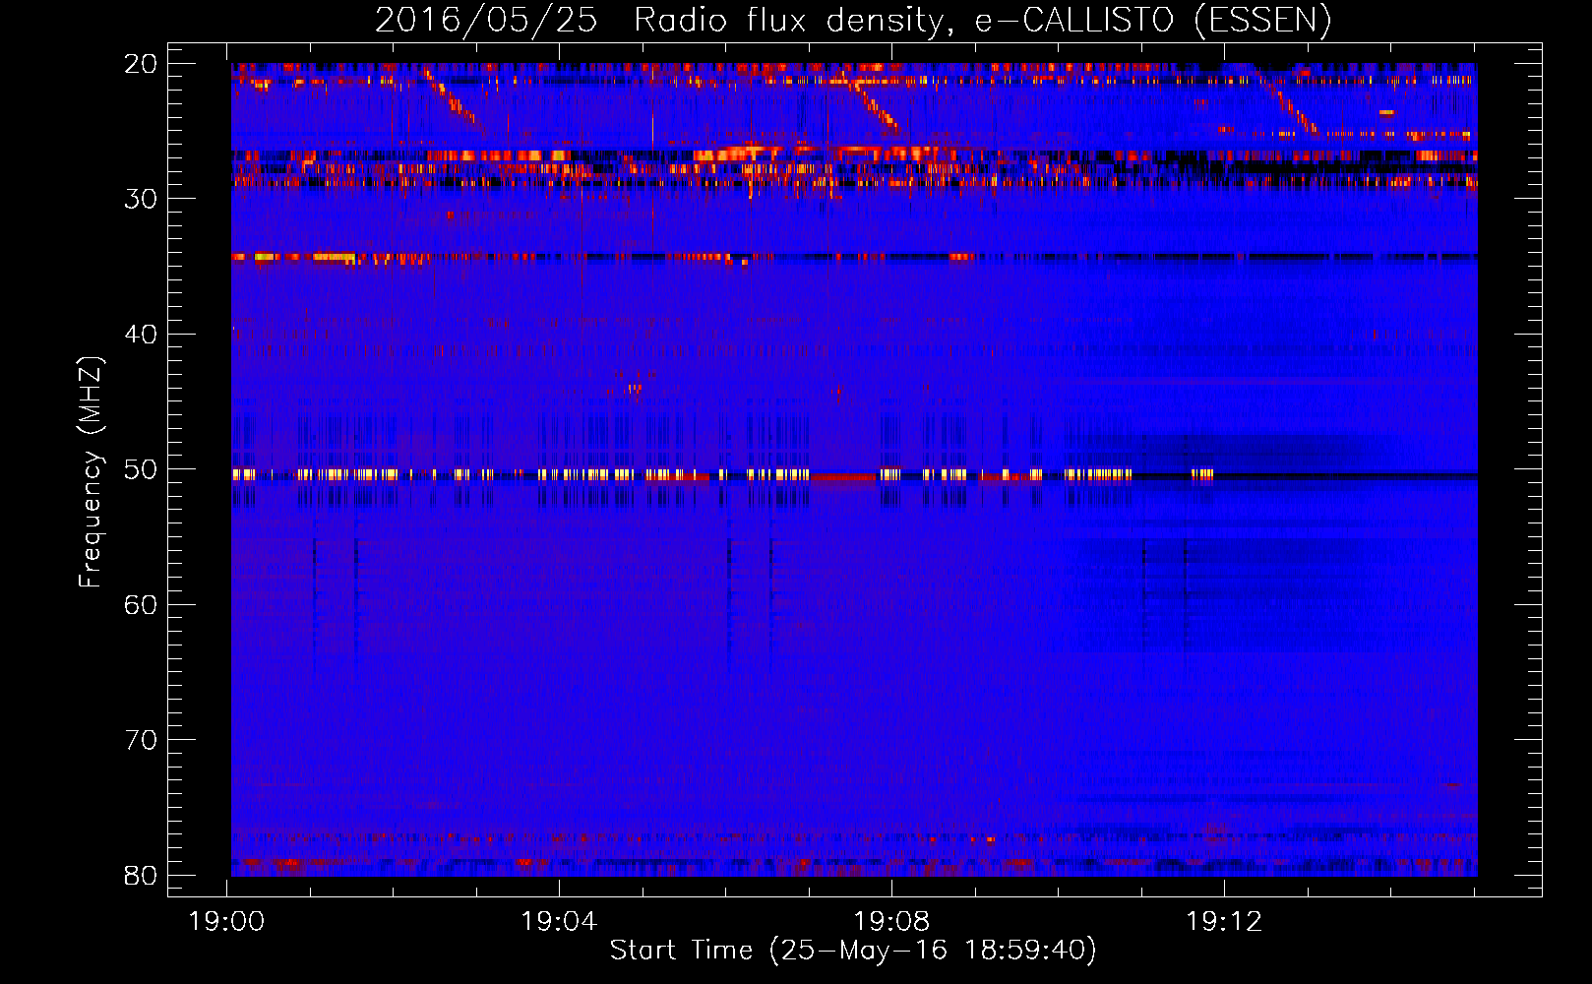The image size is (1592, 984).
Task: Click the frequency tick label "40"
Action: [141, 335]
